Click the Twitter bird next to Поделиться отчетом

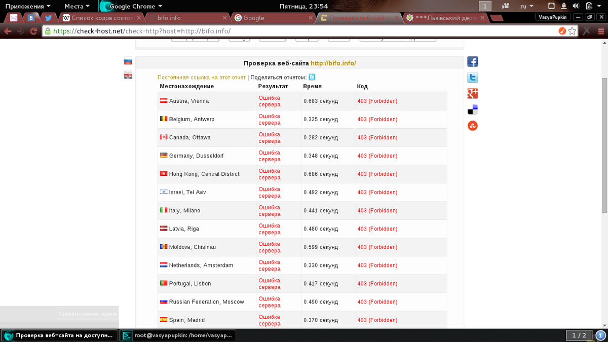pos(312,77)
